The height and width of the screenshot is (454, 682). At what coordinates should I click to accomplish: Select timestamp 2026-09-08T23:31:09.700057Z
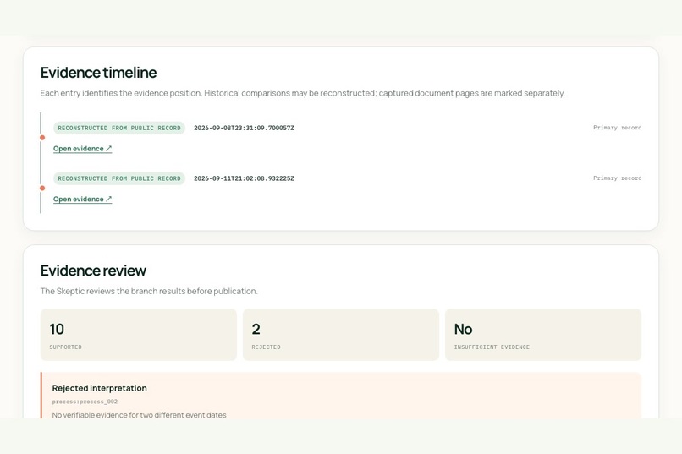pyautogui.click(x=244, y=128)
